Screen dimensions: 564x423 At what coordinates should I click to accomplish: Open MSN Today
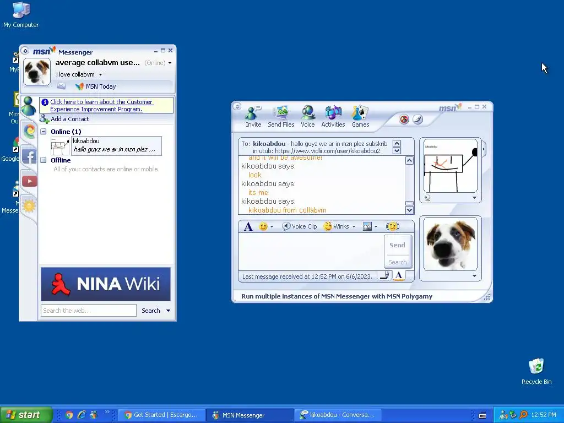coord(96,86)
